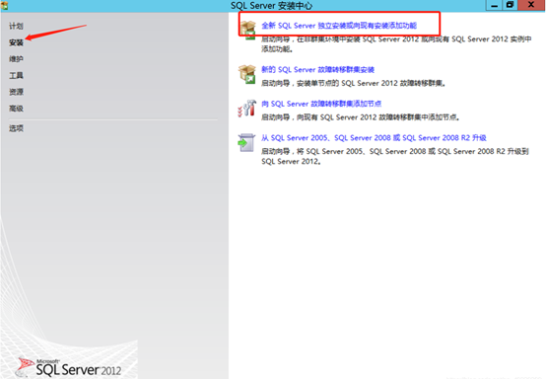Close the SQL Server 安装中心 window

click(531, 5)
